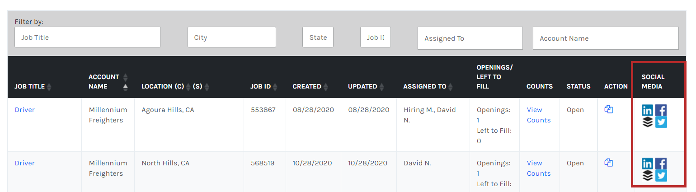Sort table by Job ID column
Screen dimensions: 696x192
[275, 86]
